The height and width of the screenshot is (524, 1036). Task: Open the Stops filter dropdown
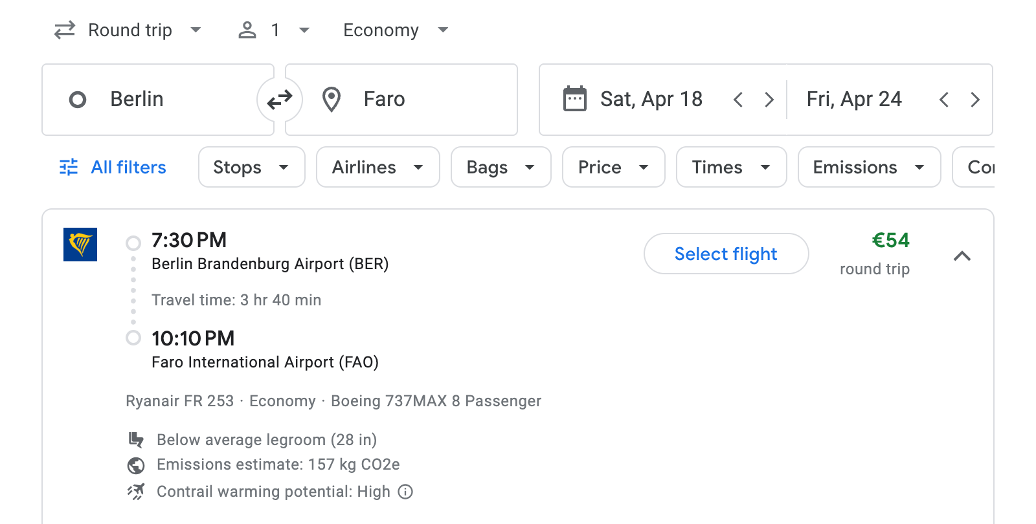(251, 167)
